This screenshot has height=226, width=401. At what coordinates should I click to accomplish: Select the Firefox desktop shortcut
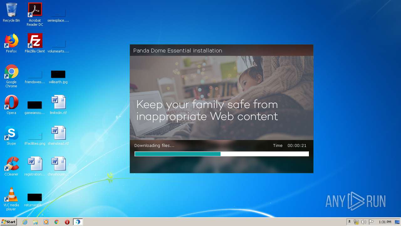(11, 43)
